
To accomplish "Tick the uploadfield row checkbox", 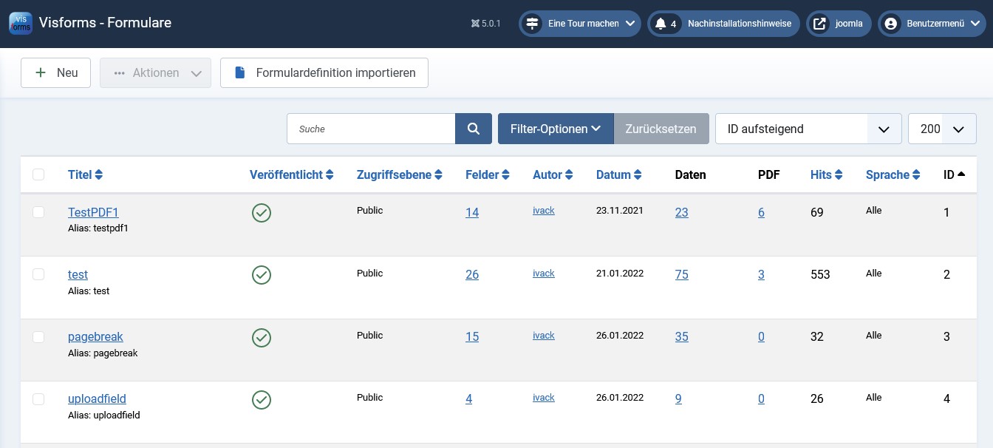I will (x=38, y=399).
